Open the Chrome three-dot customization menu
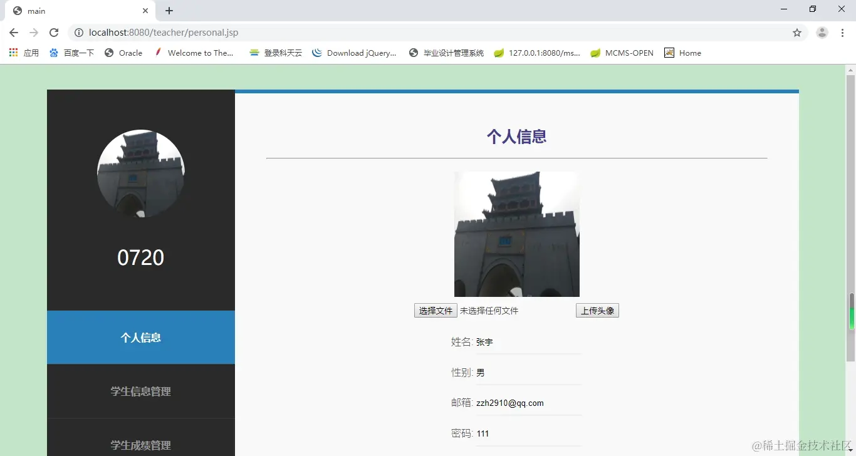Image resolution: width=856 pixels, height=456 pixels. tap(843, 33)
